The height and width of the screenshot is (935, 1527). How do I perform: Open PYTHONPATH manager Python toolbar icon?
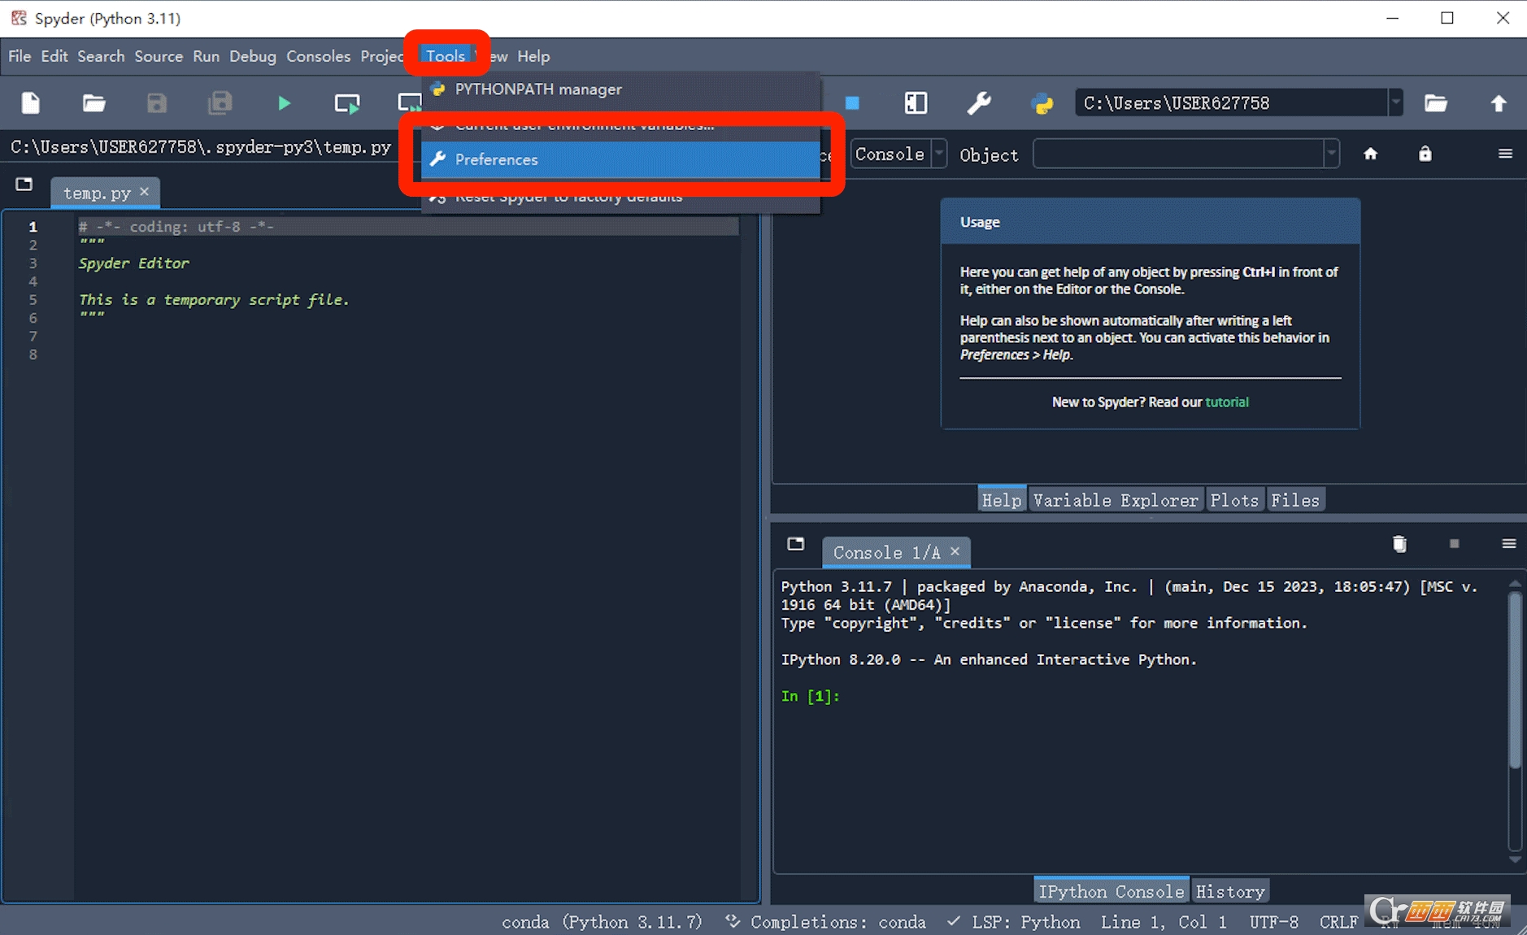(x=1042, y=103)
